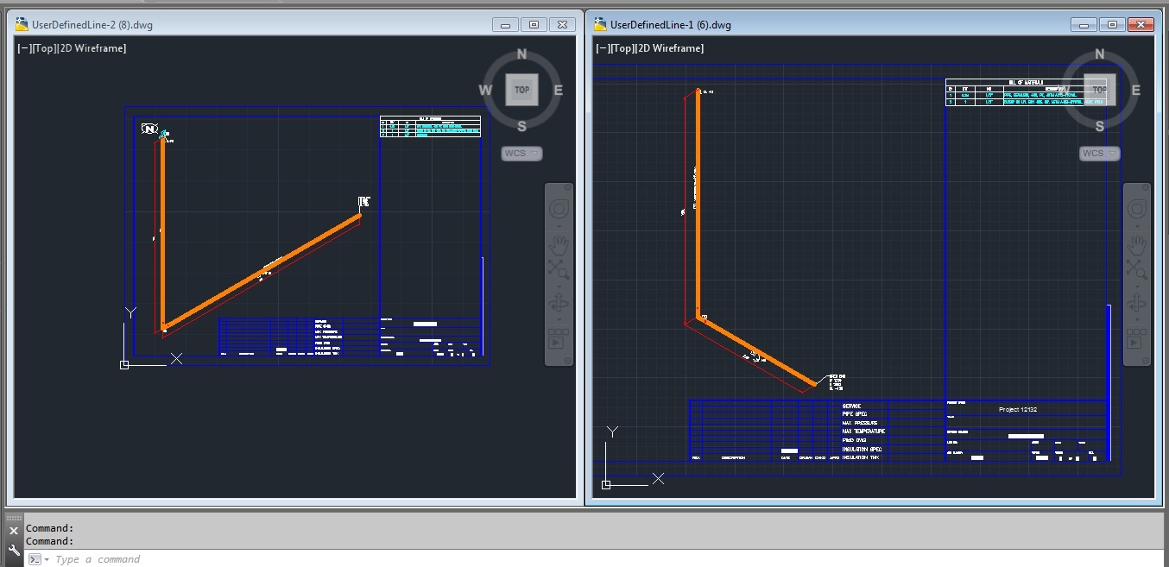Image resolution: width=1169 pixels, height=567 pixels.
Task: Click the 'MAX TEMPERATURE' label in the right title block
Action: pos(864,432)
